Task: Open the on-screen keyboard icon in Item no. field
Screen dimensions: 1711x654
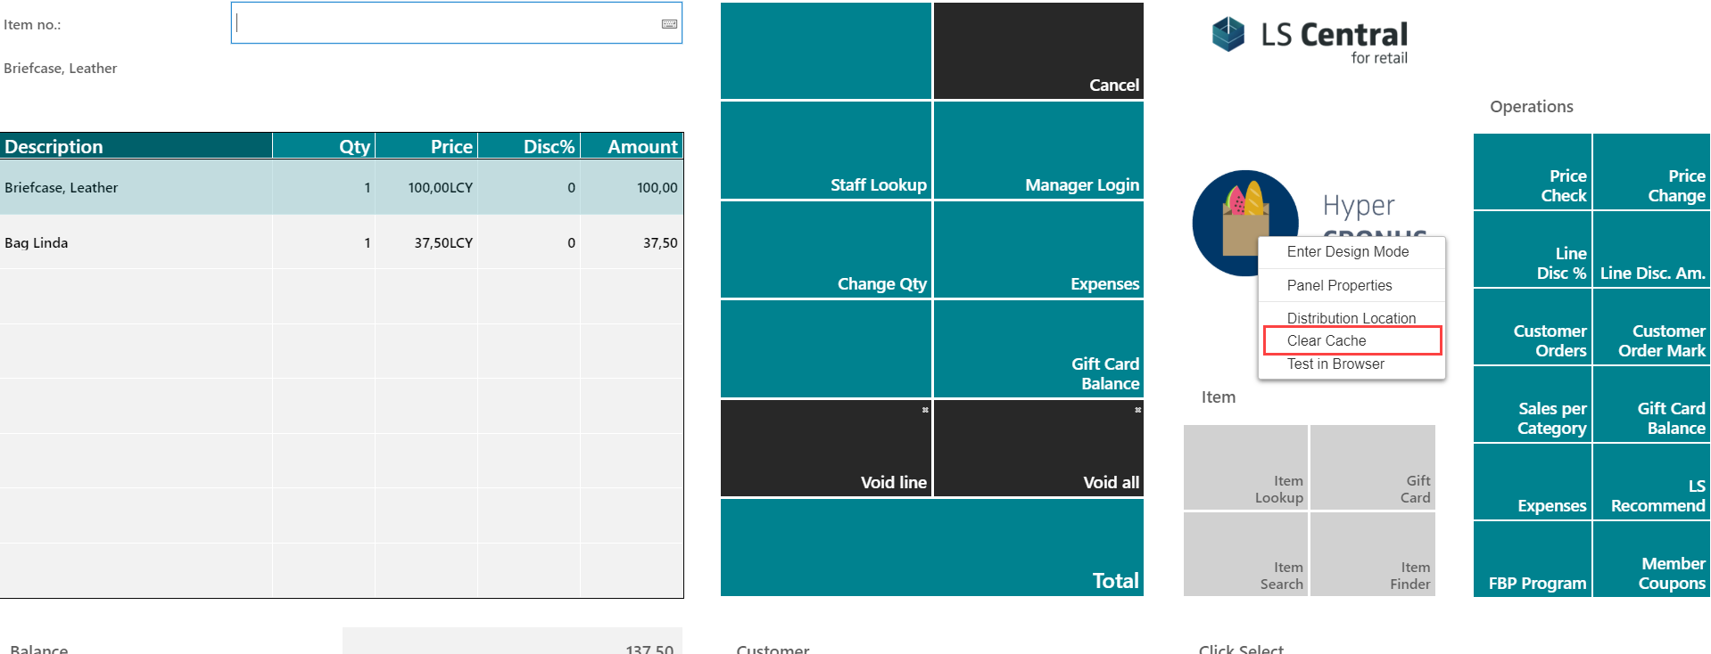Action: (x=669, y=24)
